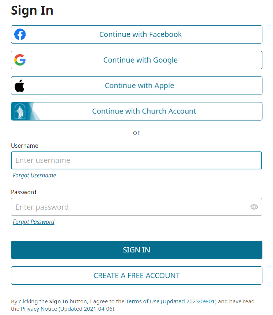273x315 pixels.
Task: Show password with the eye icon
Action: [x=254, y=207]
